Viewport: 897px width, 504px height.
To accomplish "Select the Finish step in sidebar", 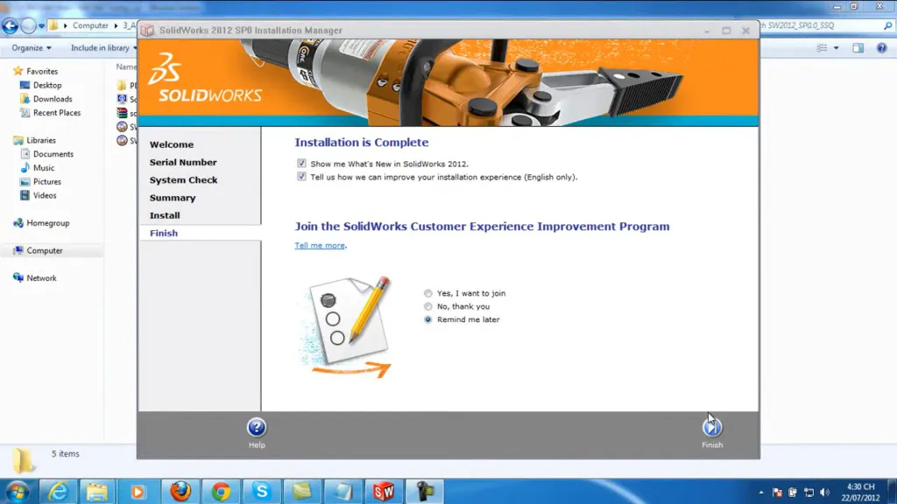I will click(x=164, y=233).
